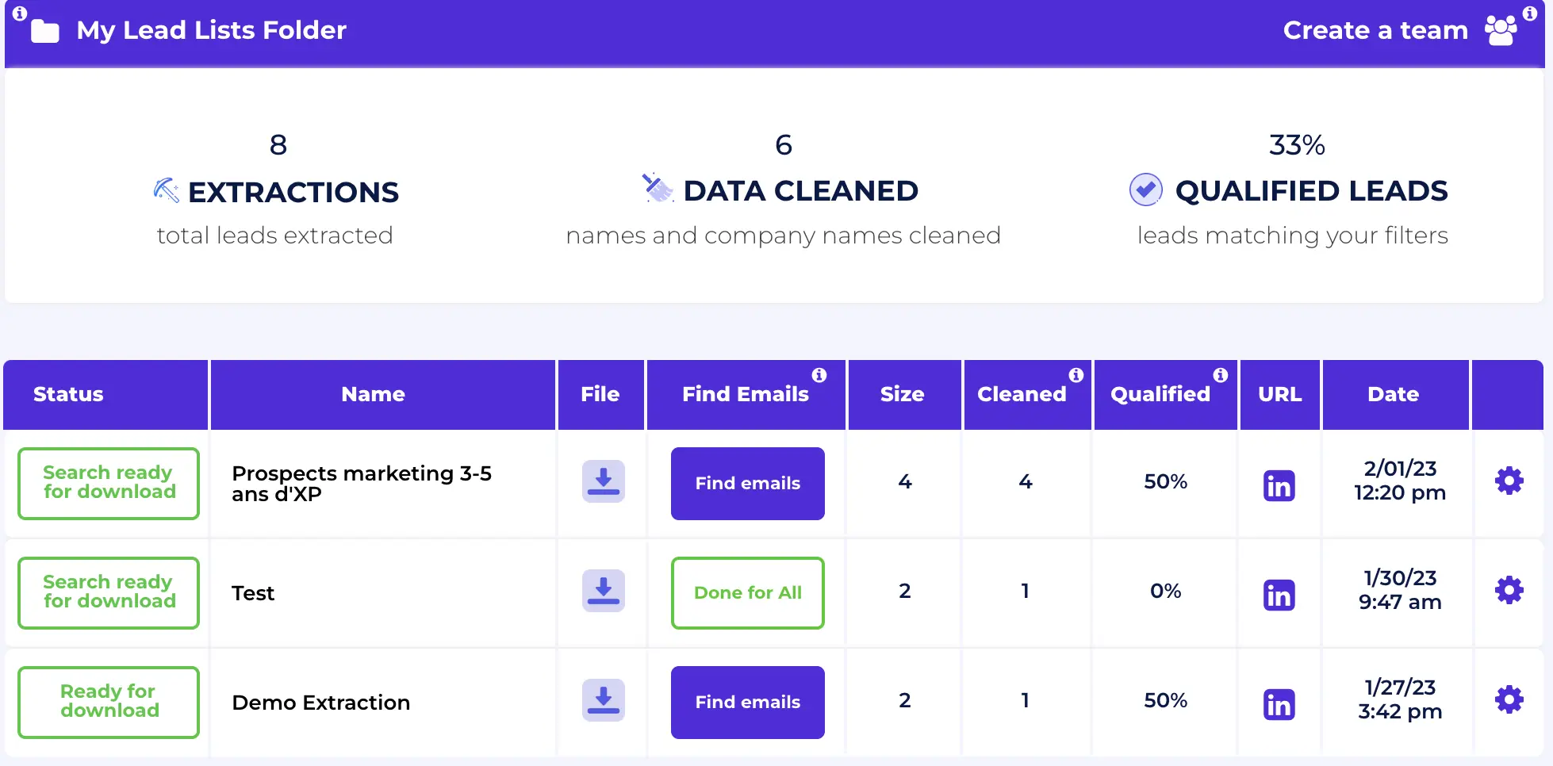
Task: Click the File column header
Action: tap(601, 395)
